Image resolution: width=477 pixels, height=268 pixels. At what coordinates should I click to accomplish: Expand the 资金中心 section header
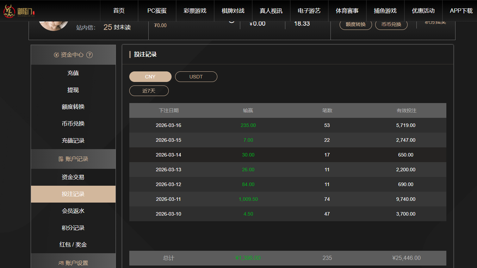point(73,55)
